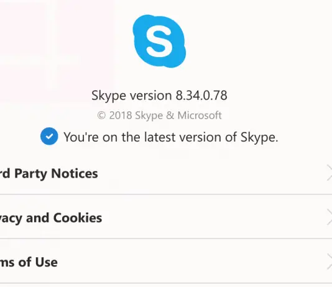Viewport: 332px width, 287px height.
Task: Click the blue checkmark update status icon
Action: (x=49, y=136)
